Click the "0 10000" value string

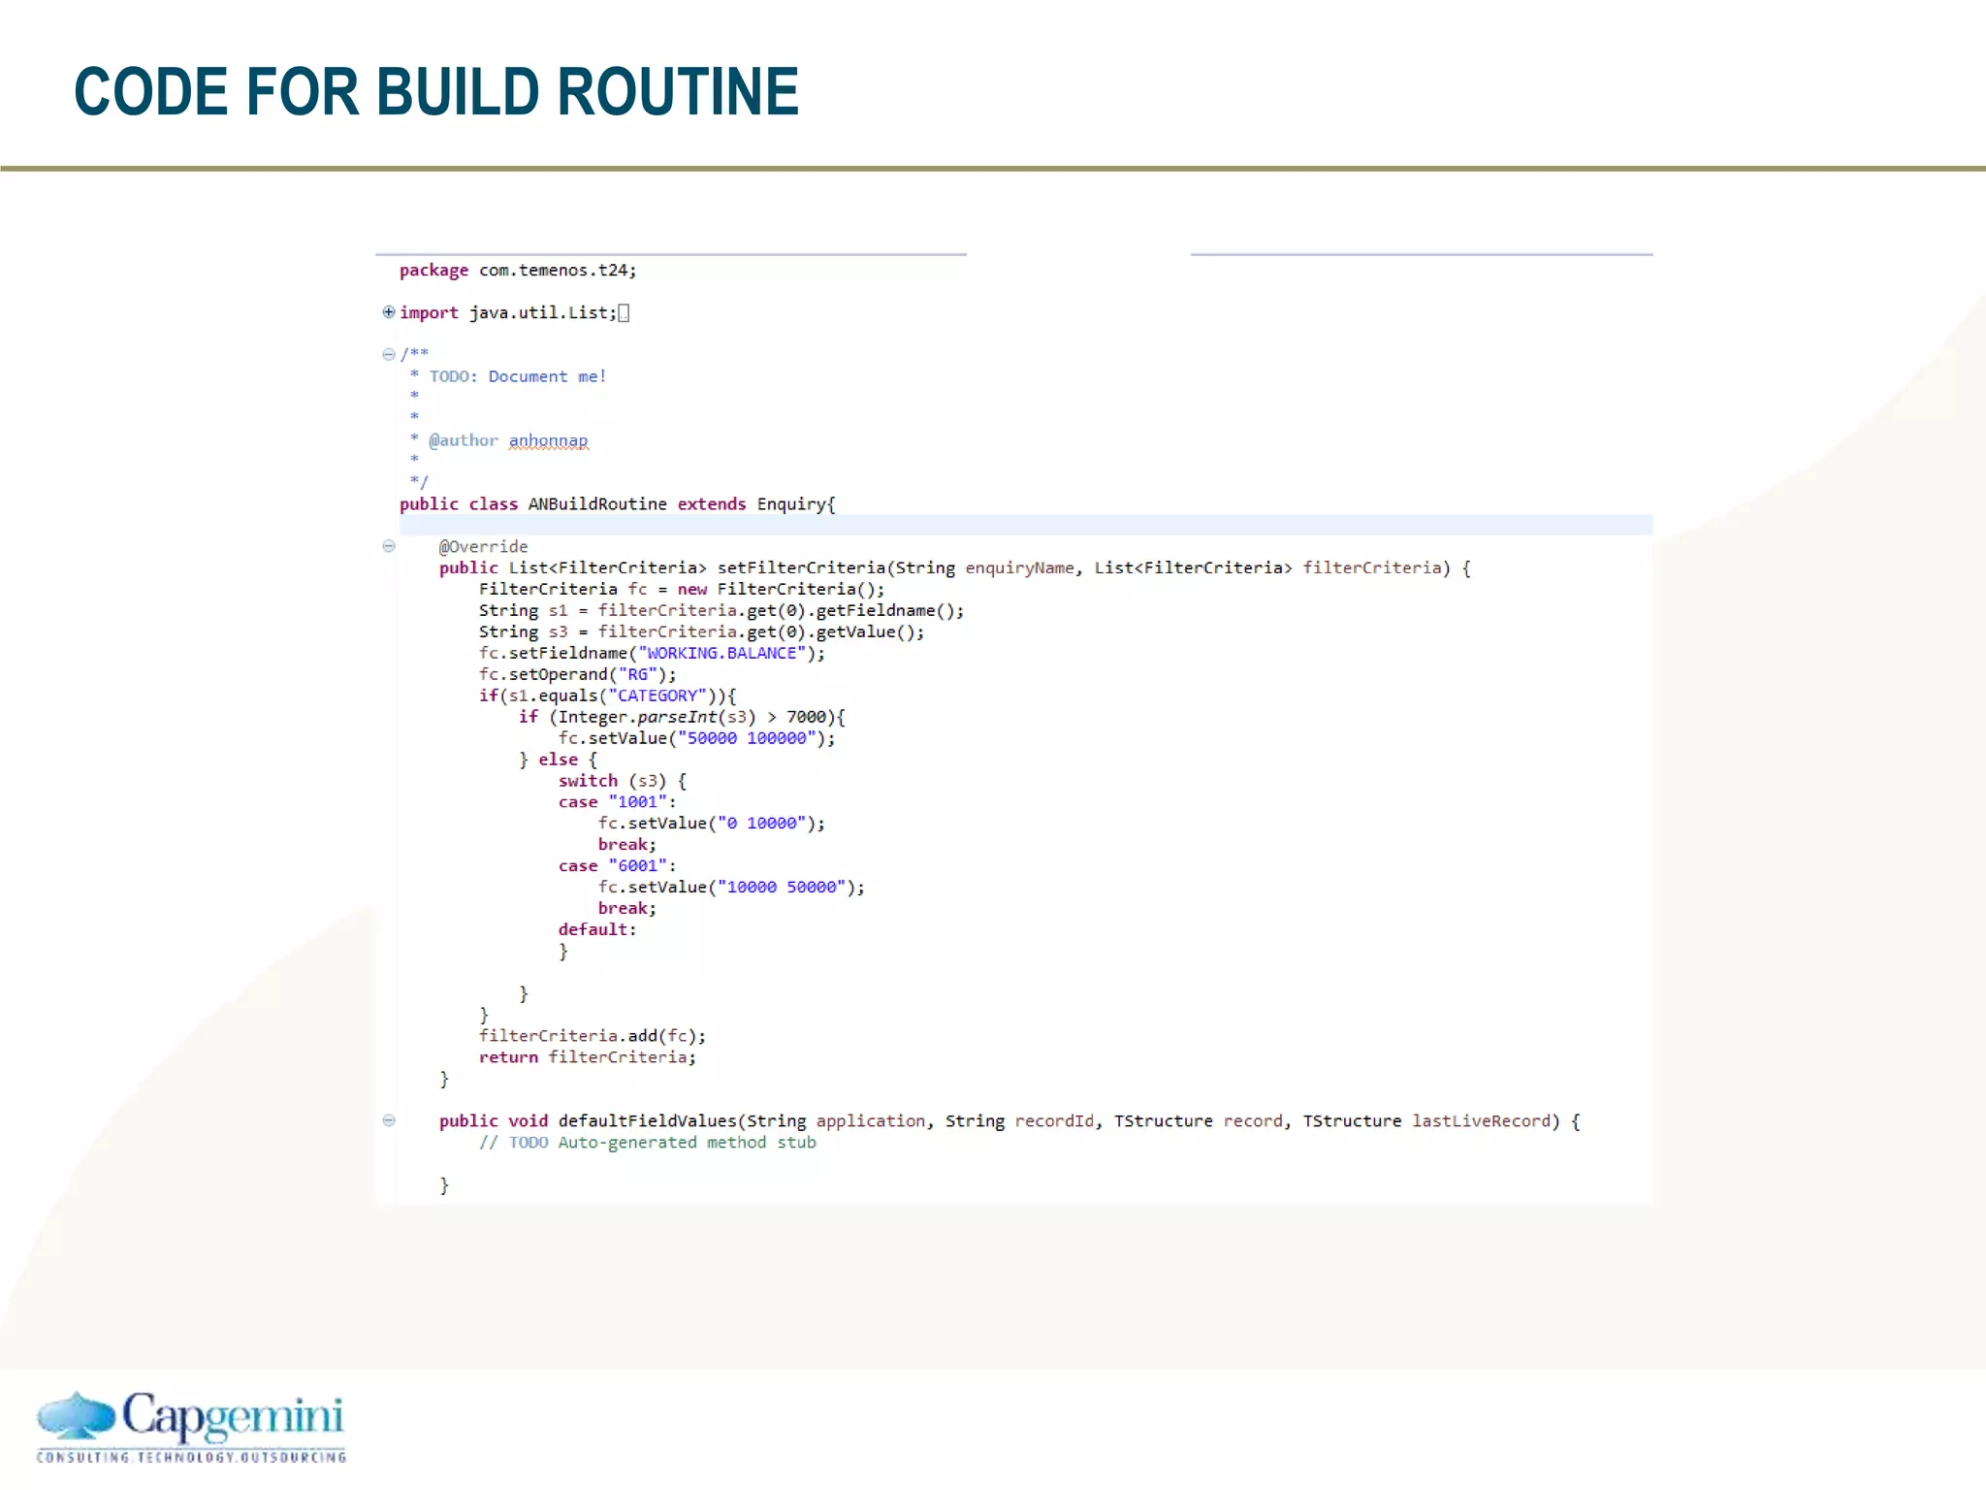tap(761, 824)
